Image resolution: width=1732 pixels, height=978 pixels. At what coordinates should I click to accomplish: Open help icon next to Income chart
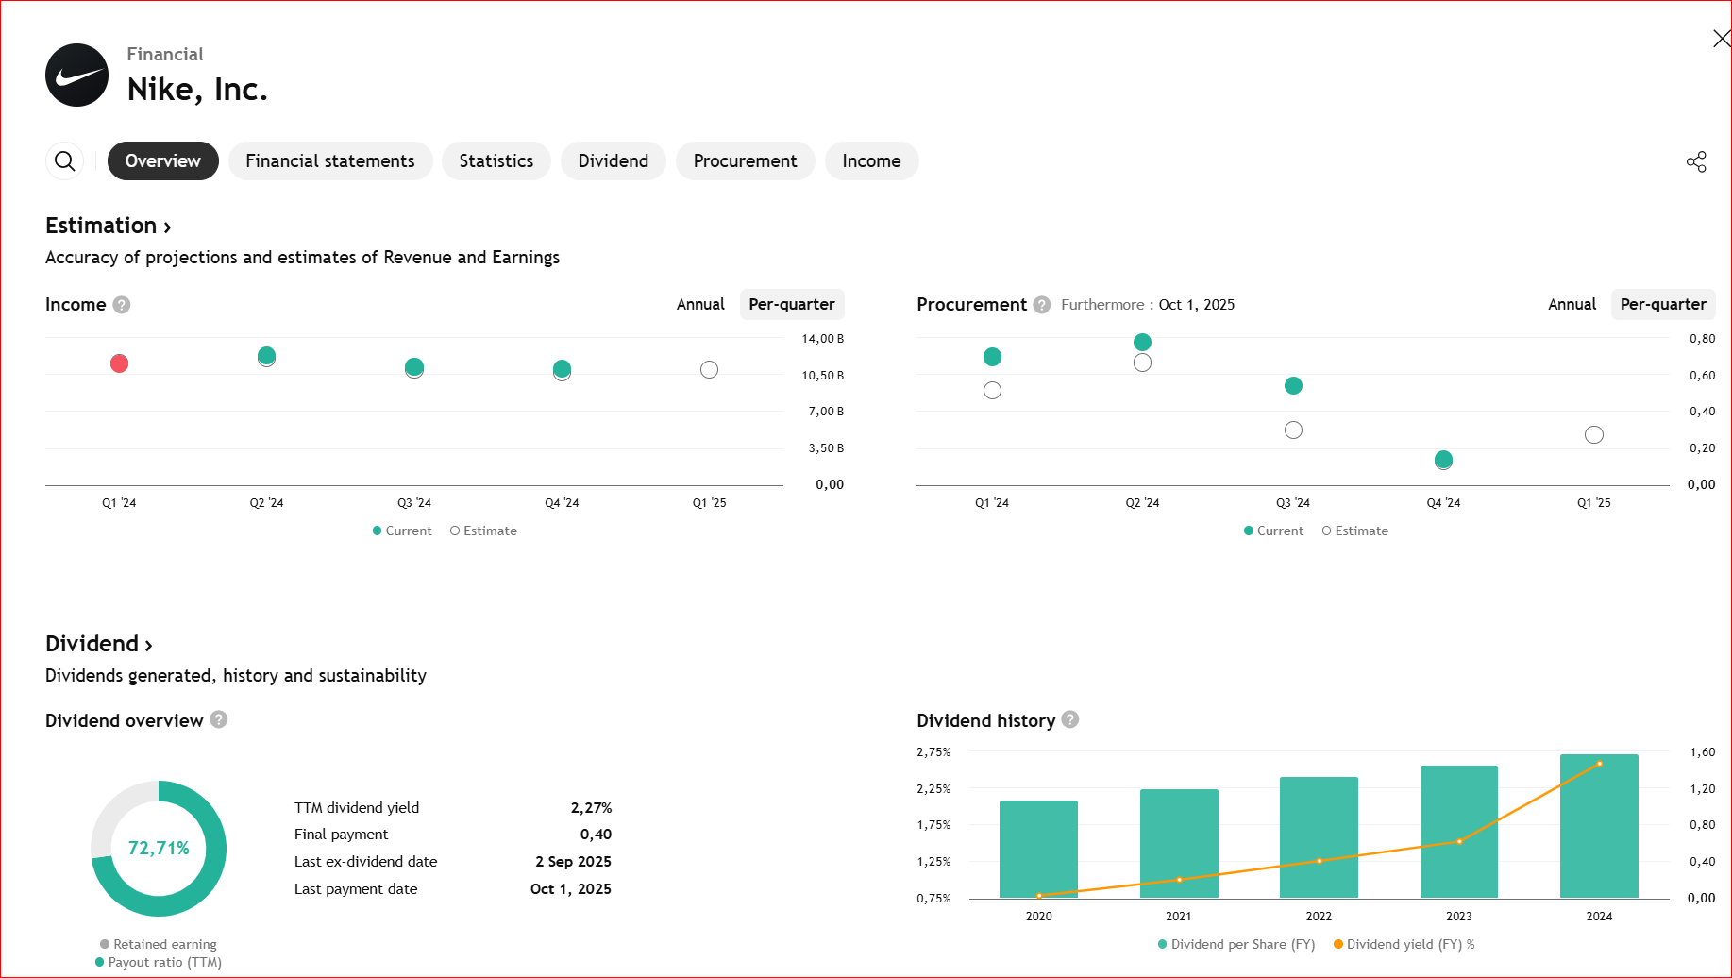pos(122,305)
